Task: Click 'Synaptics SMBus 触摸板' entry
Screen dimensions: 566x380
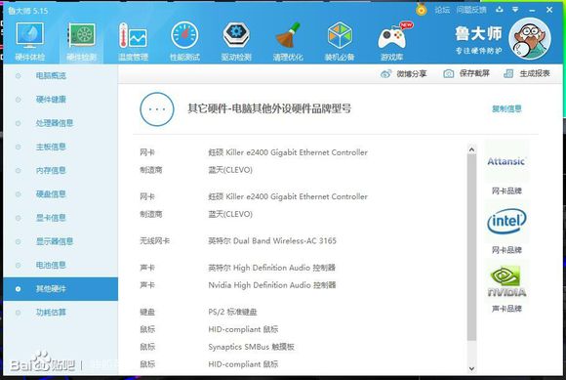Action: pos(251,347)
